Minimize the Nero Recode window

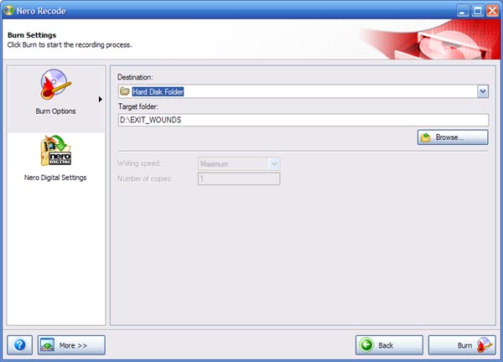point(462,11)
